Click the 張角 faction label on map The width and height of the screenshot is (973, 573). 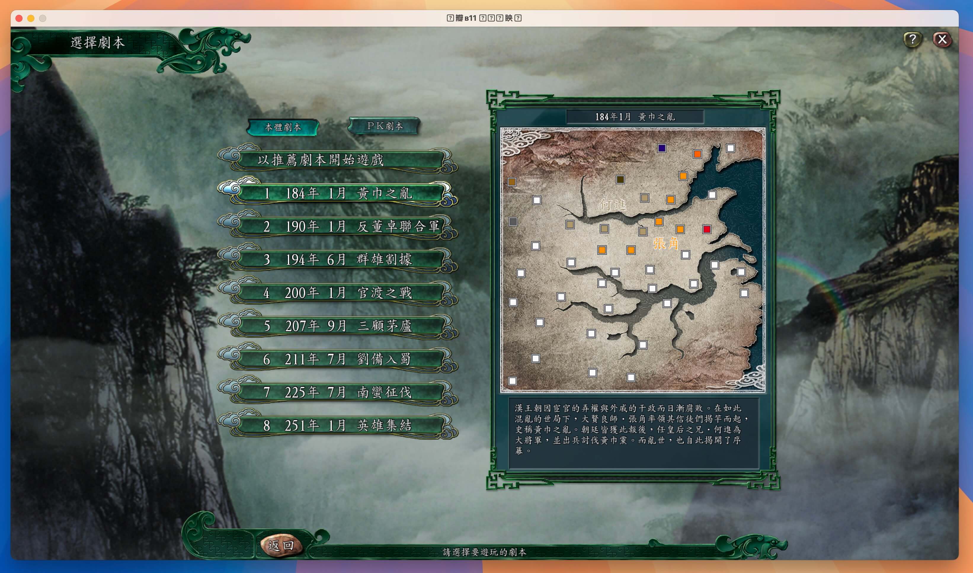[666, 244]
